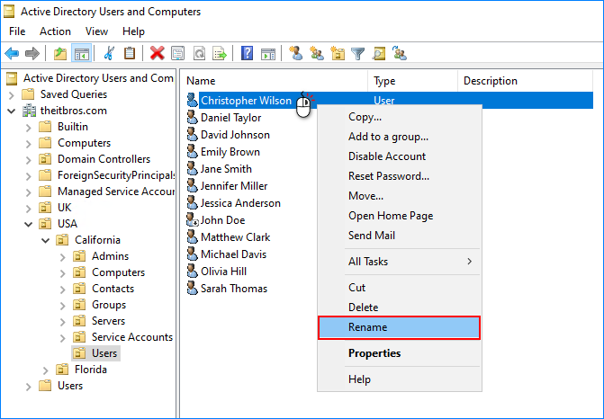Click the Find objects magnifier icon
This screenshot has width=604, height=419.
379,53
